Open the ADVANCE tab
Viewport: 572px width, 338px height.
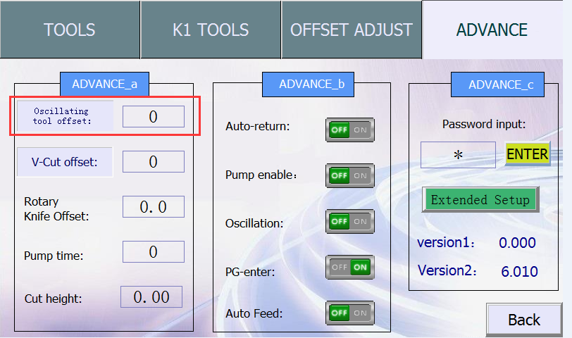492,30
